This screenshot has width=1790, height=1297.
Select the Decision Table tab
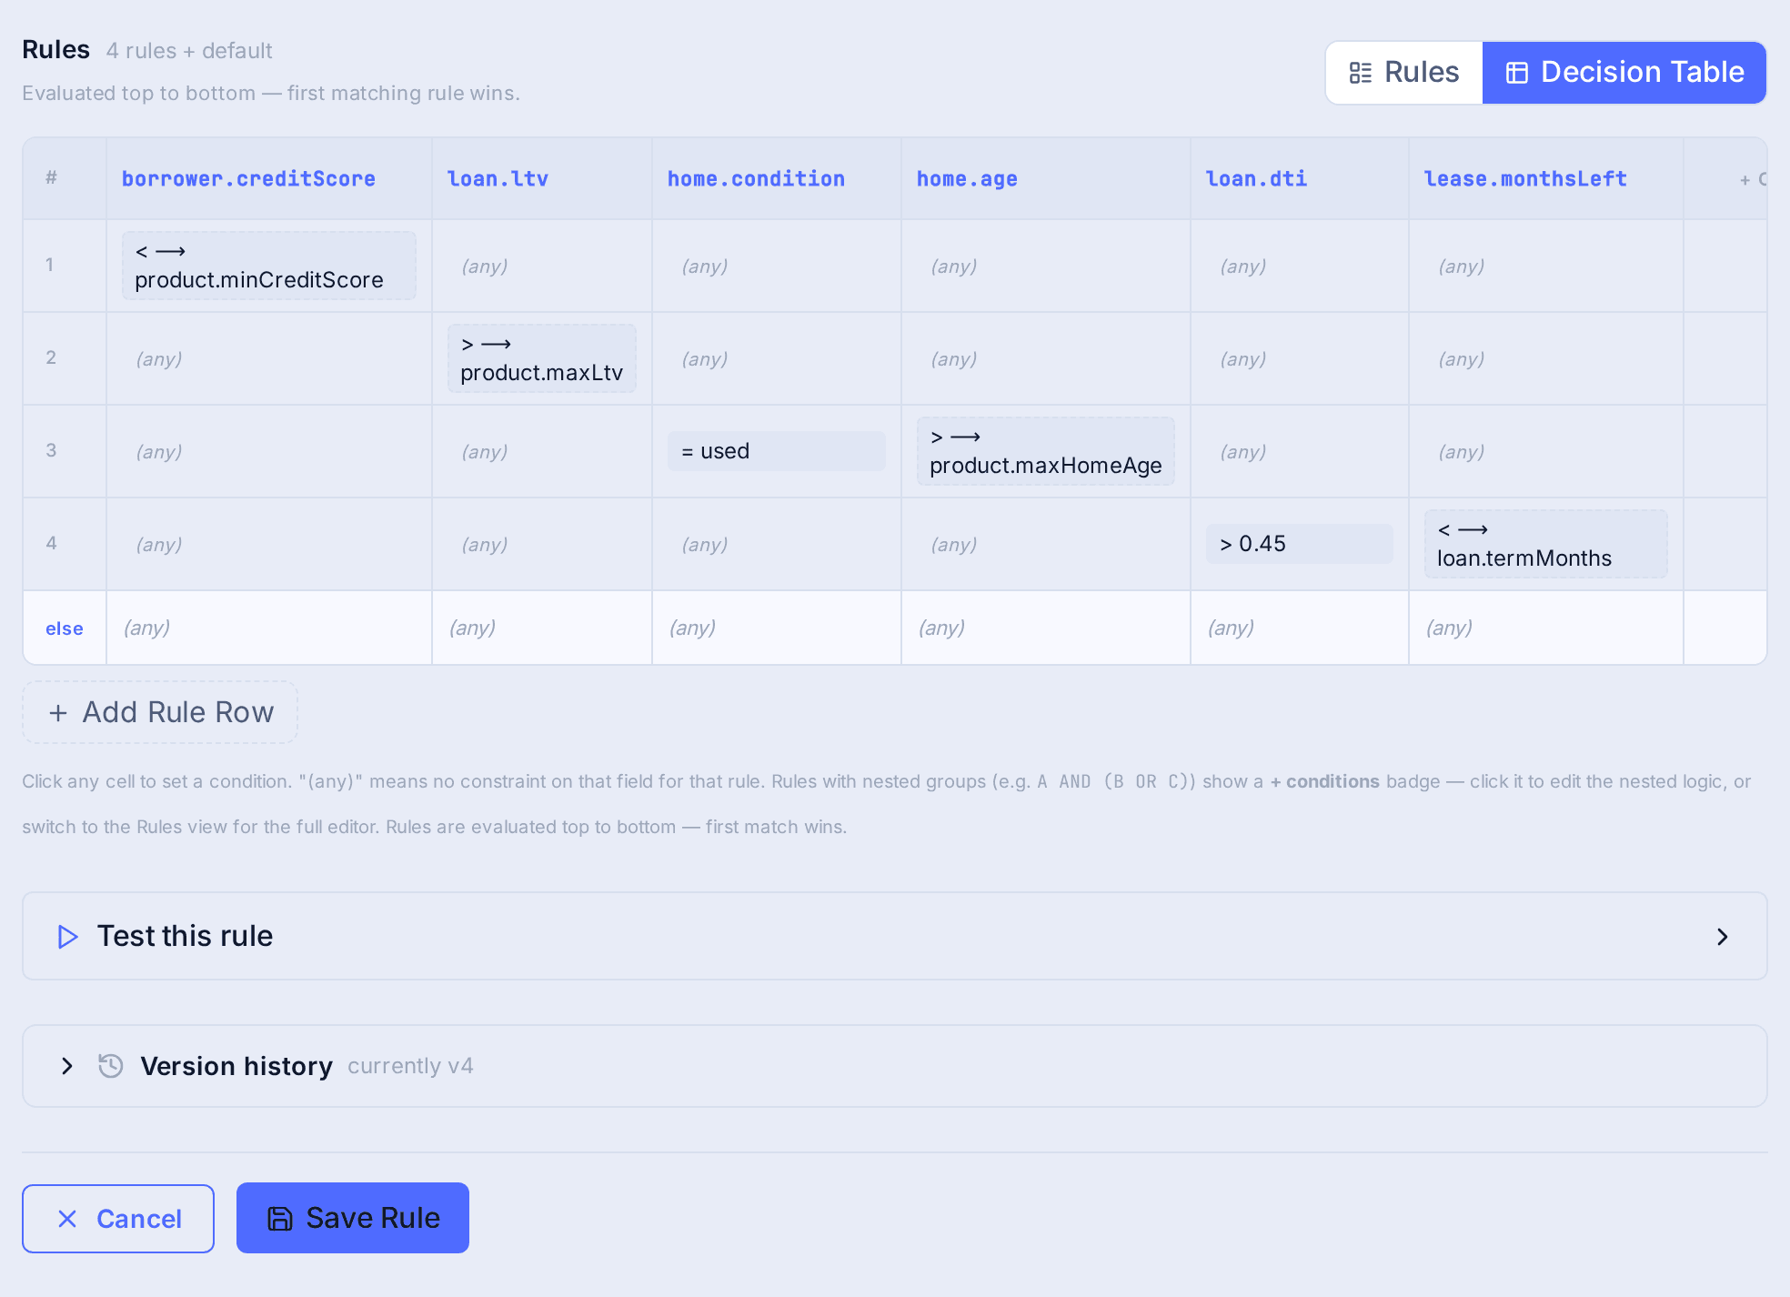pyautogui.click(x=1624, y=73)
